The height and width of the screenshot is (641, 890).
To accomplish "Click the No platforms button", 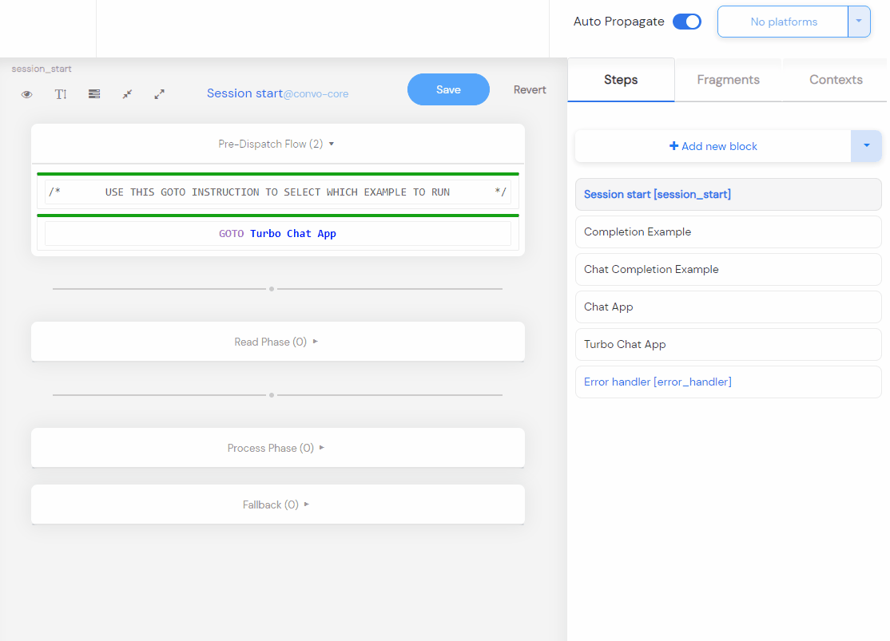I will click(783, 22).
